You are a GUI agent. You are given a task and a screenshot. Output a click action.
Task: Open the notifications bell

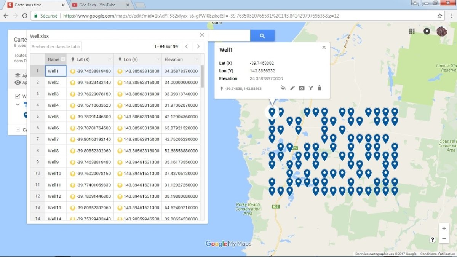pos(427,31)
